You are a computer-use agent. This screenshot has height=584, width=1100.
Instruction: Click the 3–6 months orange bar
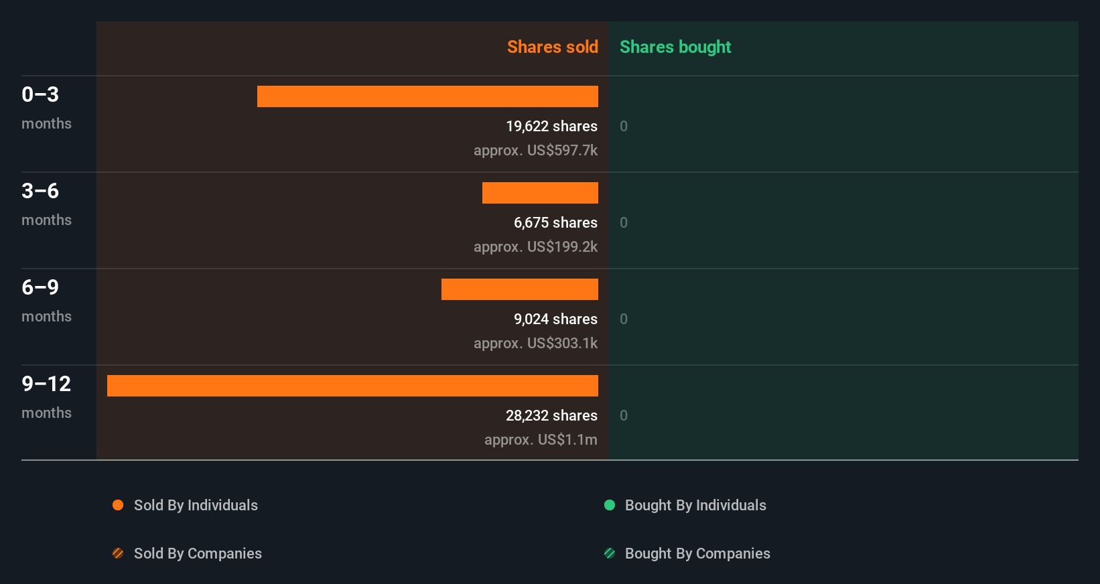point(540,193)
